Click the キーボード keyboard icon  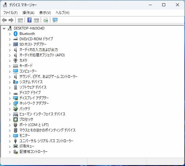16,66
